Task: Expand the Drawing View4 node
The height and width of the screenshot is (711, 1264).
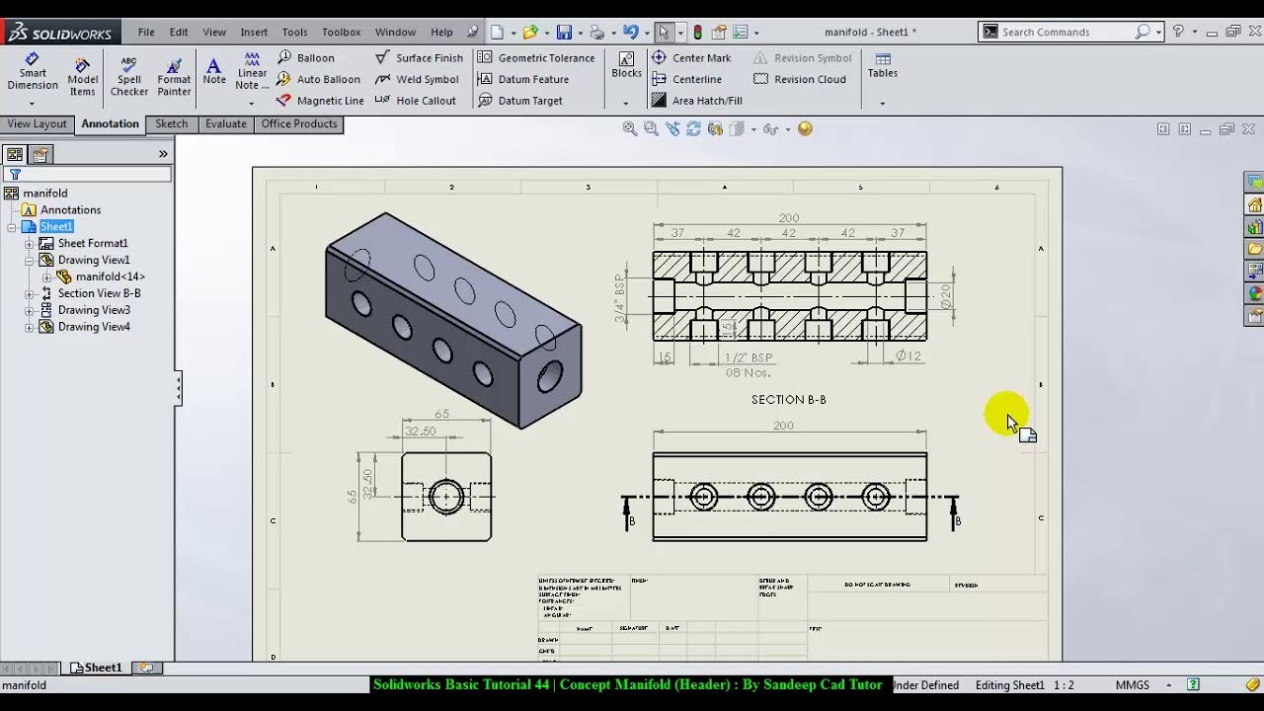Action: (29, 328)
